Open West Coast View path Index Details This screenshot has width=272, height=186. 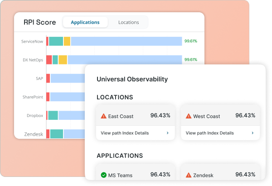(220, 133)
